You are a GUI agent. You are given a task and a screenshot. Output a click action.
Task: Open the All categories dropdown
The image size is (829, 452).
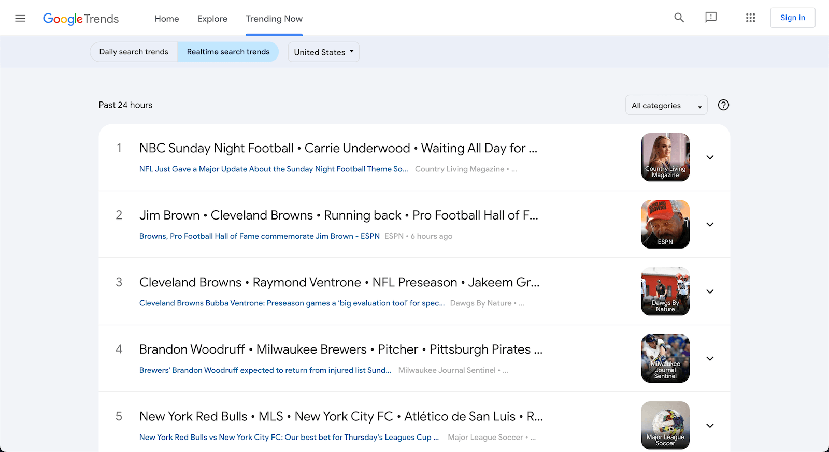pyautogui.click(x=666, y=105)
